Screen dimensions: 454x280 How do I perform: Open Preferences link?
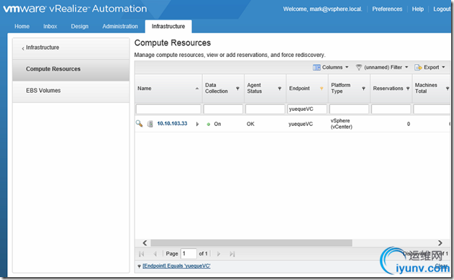coord(387,9)
